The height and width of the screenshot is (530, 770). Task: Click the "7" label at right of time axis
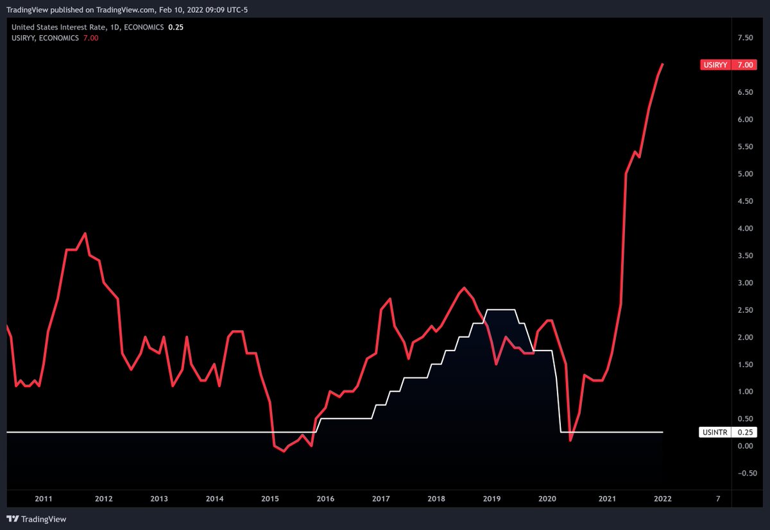point(718,499)
